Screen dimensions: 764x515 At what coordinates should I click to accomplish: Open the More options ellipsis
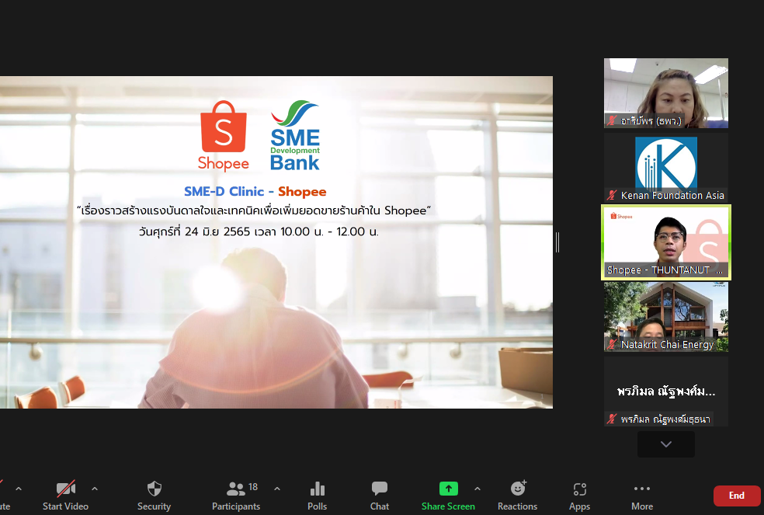pos(641,496)
